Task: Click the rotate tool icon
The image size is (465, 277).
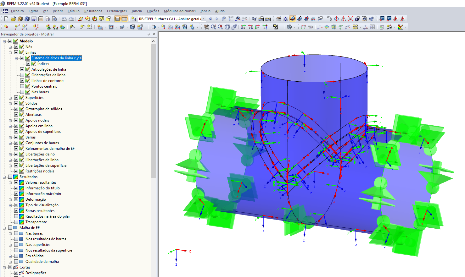Action: click(337, 19)
